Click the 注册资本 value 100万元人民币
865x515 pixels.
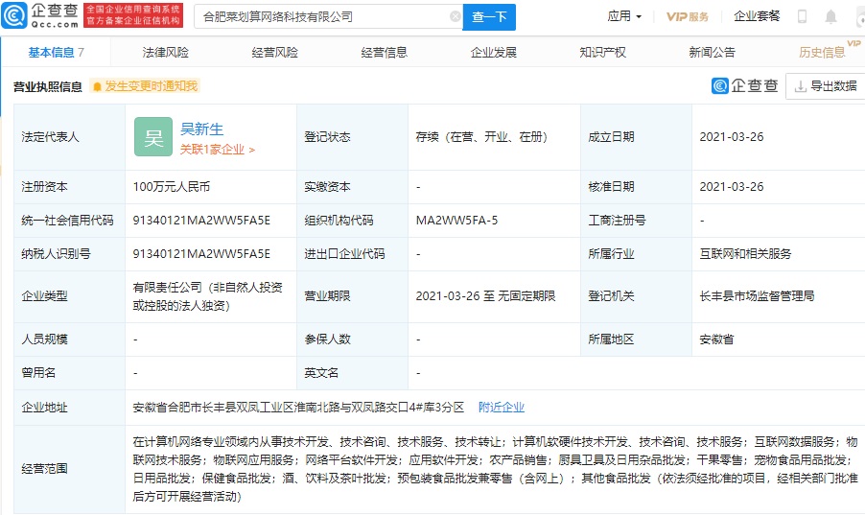[x=172, y=187]
